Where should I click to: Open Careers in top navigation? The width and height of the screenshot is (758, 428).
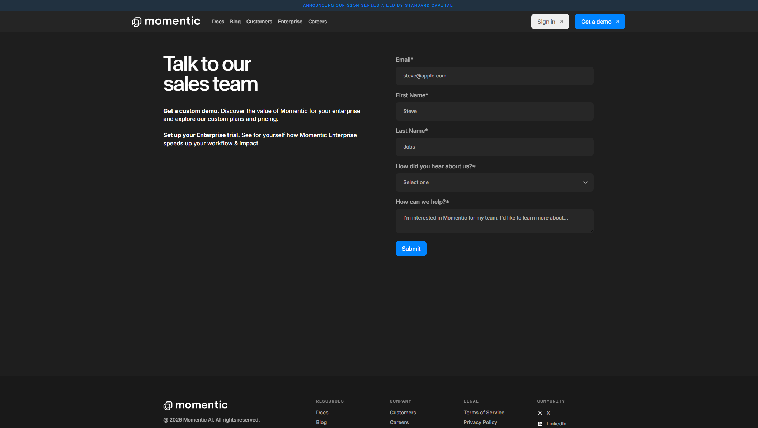317,22
